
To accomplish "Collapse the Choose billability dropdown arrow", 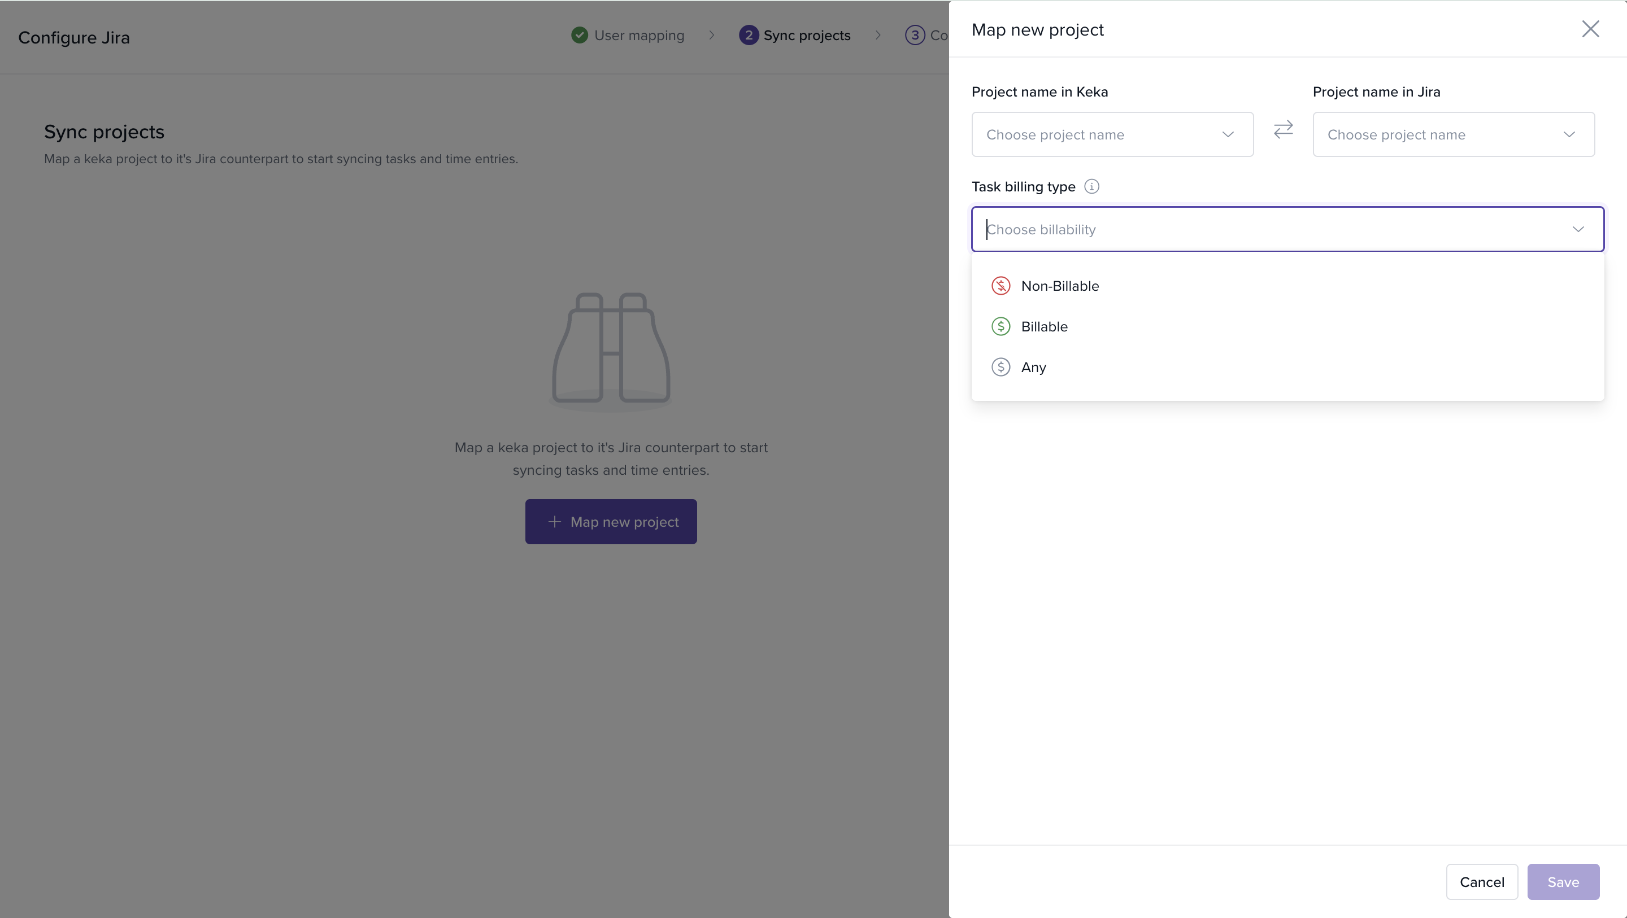I will click(1578, 229).
